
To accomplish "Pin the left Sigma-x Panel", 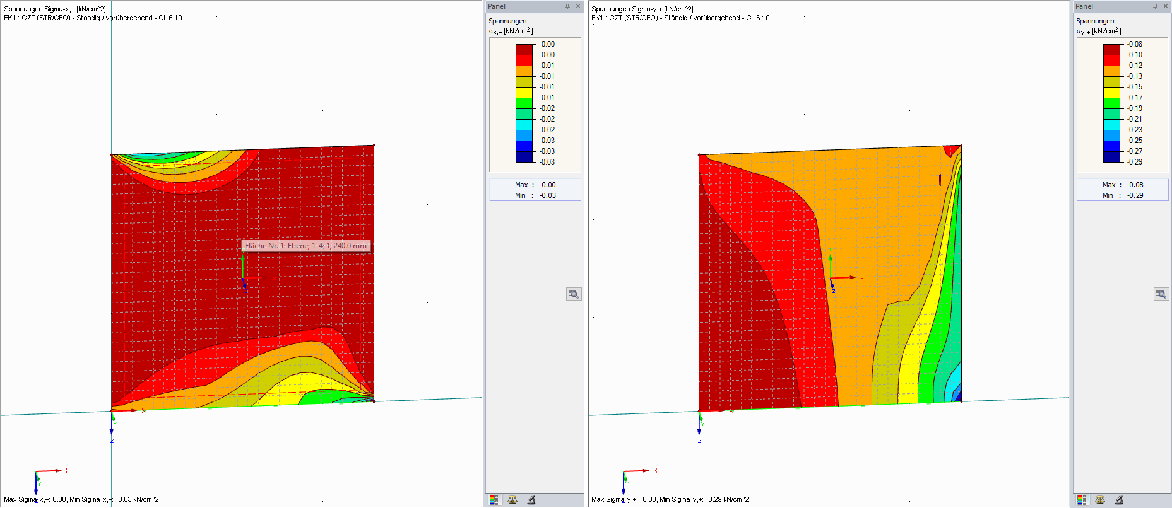I will [567, 6].
